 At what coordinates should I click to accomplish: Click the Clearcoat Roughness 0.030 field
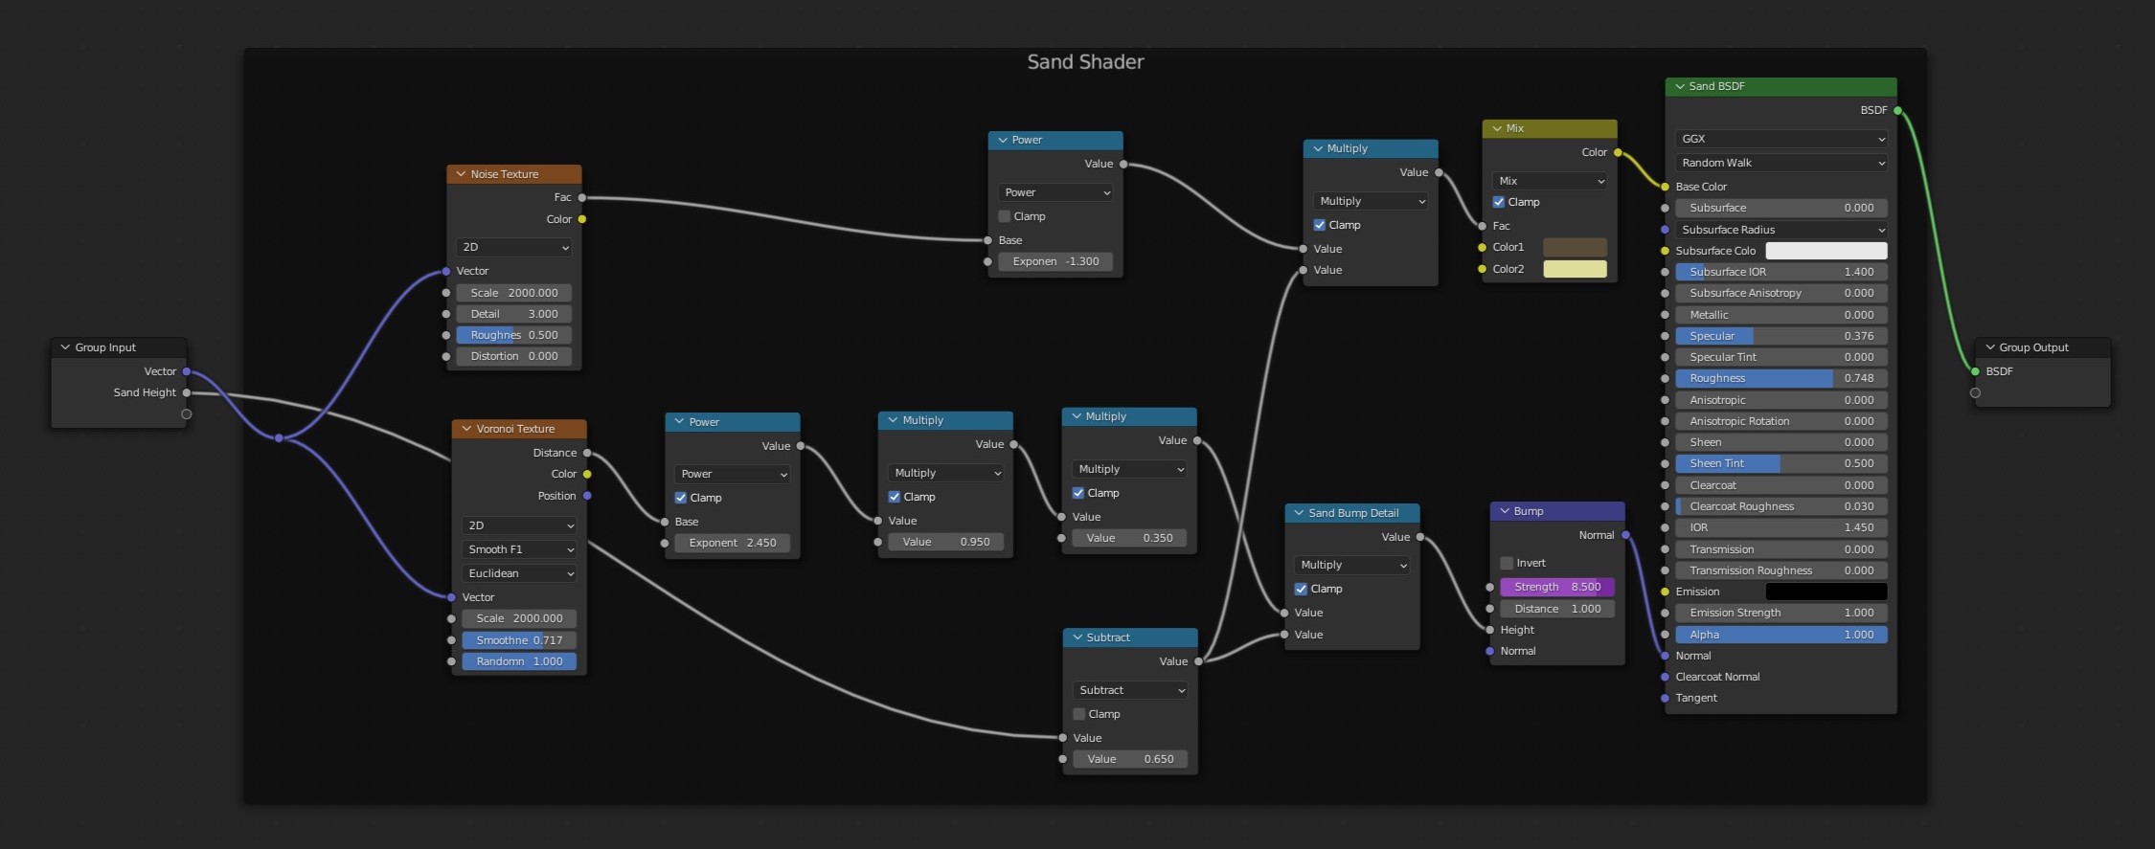1781,506
